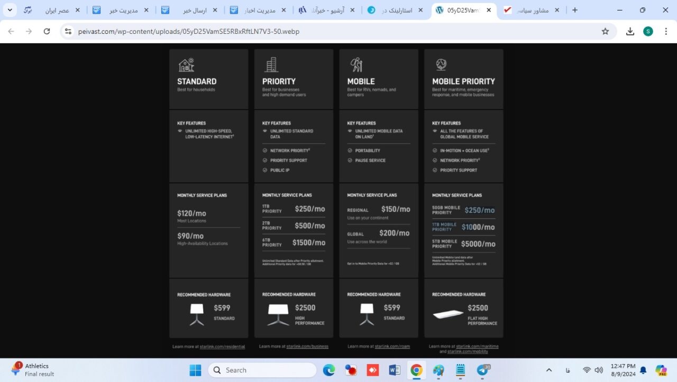Open the Chrome downloads icon
This screenshot has height=382, width=677.
(630, 31)
